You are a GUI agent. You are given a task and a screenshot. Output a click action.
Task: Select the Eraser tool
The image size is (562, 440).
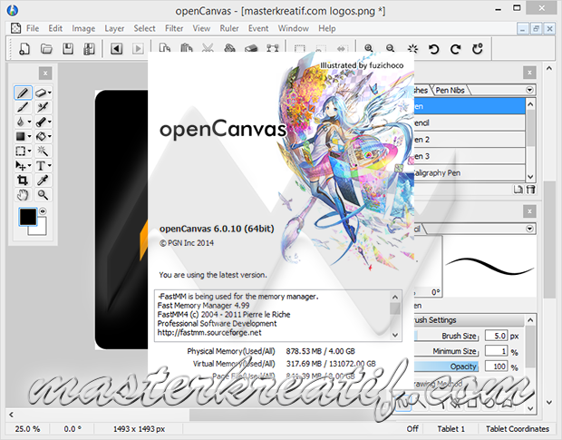41,93
